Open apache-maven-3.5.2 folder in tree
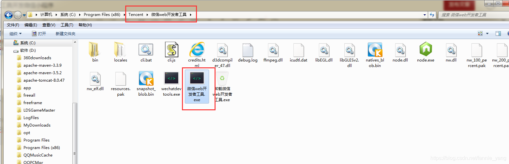509x164 pixels. click(42, 73)
